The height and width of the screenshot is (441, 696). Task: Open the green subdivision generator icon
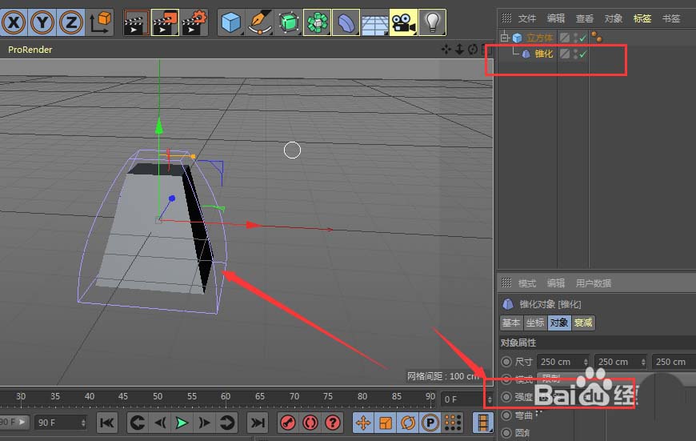coord(289,22)
